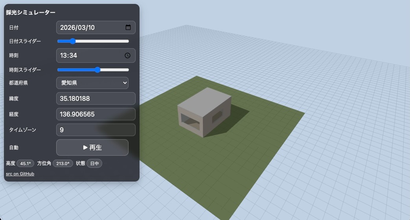Click the altitude badge showing 45.1°

tap(25, 164)
